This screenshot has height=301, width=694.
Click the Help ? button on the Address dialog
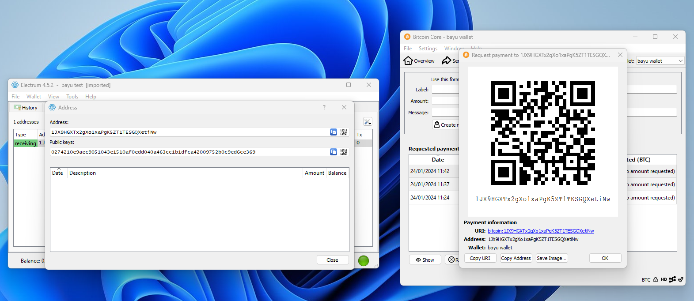point(324,107)
